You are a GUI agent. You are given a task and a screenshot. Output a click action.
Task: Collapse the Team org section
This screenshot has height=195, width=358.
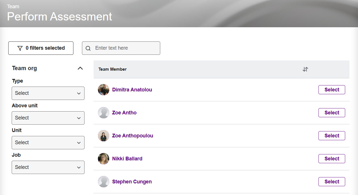80,68
